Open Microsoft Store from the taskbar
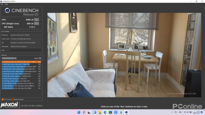205x115 pixels. click(110, 112)
